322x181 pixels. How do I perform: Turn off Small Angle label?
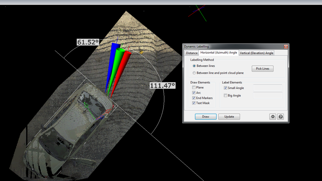coord(225,88)
